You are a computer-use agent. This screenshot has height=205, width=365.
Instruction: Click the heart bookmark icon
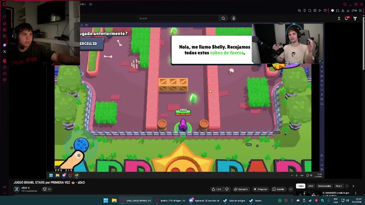[x=325, y=11]
